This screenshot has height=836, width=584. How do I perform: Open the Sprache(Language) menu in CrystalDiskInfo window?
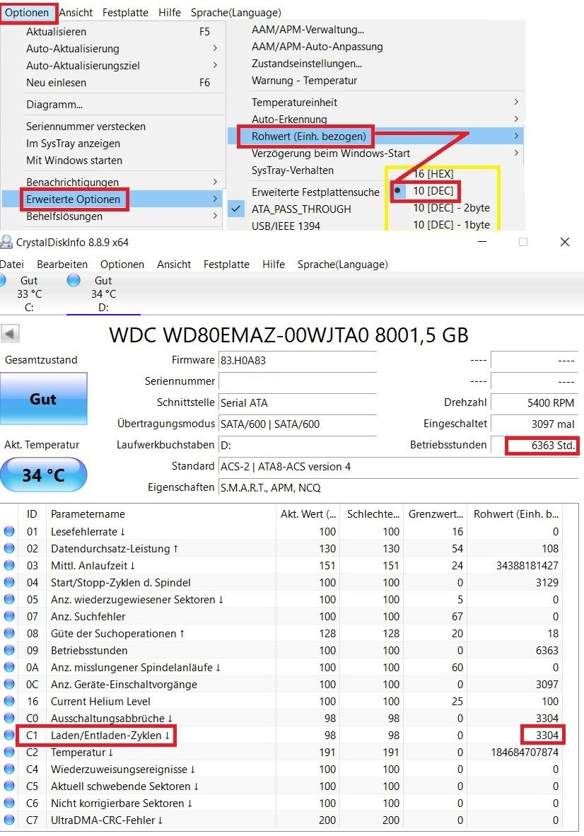point(343,264)
